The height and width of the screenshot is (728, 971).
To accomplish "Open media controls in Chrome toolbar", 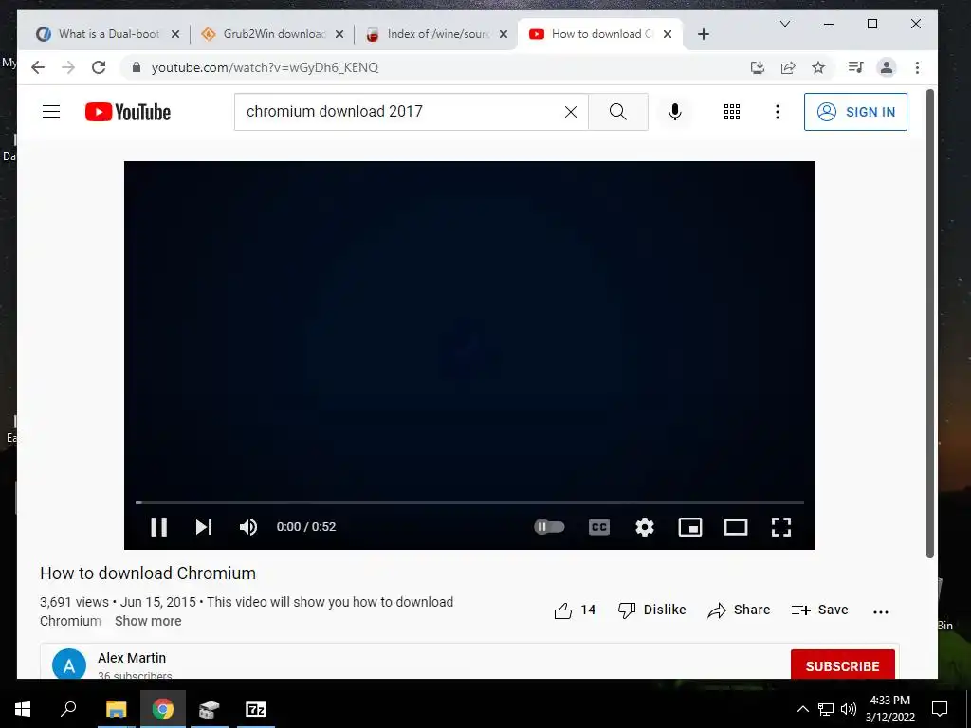I will [856, 67].
